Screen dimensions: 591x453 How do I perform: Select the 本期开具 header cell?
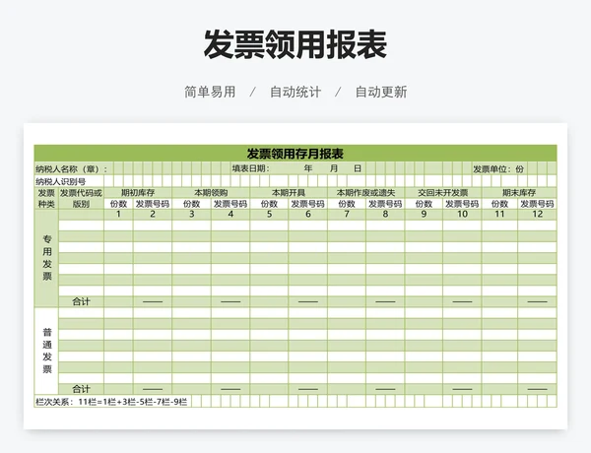point(289,193)
